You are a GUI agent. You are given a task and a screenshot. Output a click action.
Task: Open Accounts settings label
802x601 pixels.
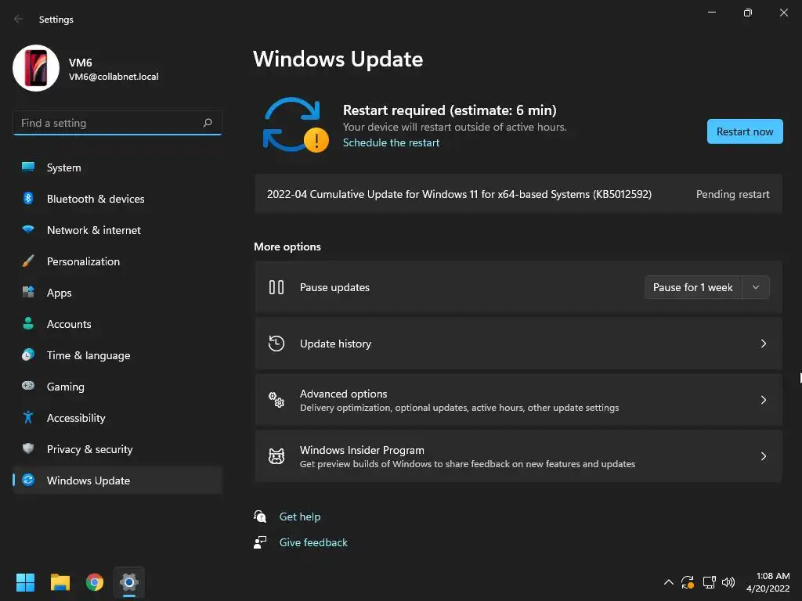pyautogui.click(x=69, y=324)
